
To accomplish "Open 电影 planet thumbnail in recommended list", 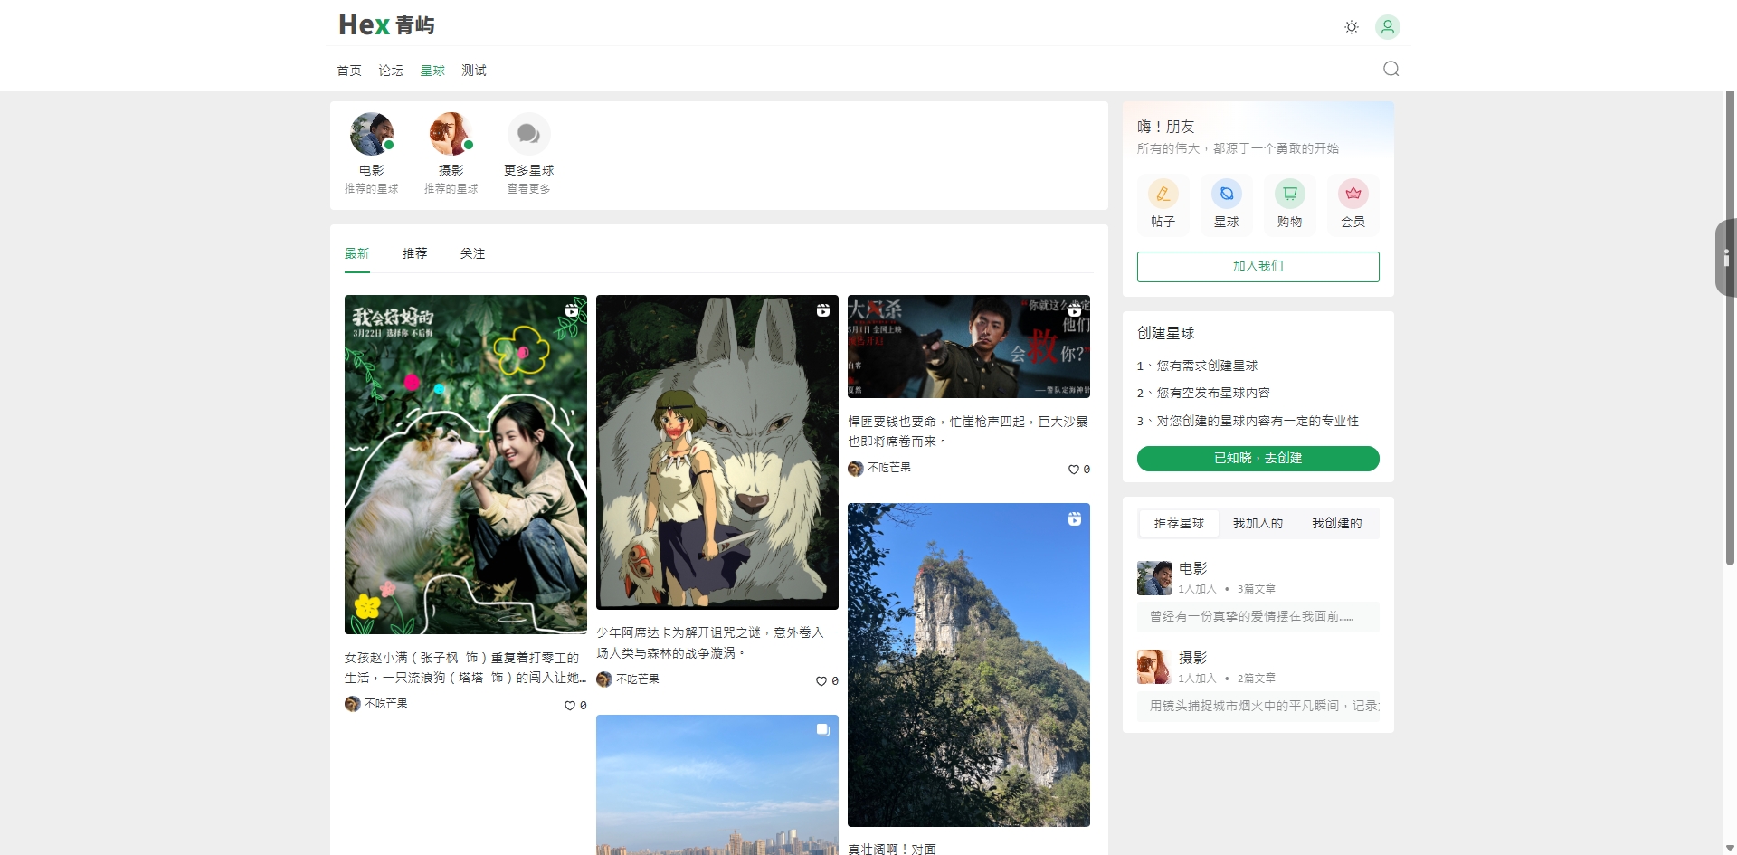I will 1154,578.
